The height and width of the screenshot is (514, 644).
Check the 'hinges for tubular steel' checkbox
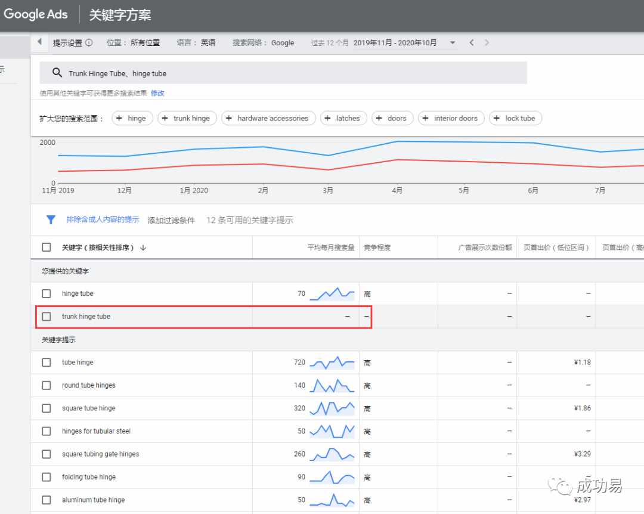click(47, 432)
